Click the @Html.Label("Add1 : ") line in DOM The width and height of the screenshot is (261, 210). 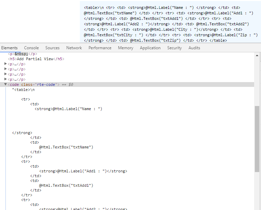point(83,171)
